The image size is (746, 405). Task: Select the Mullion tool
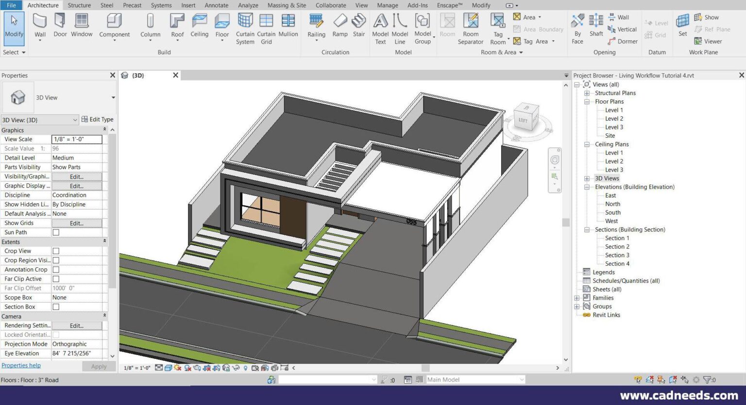pos(288,25)
